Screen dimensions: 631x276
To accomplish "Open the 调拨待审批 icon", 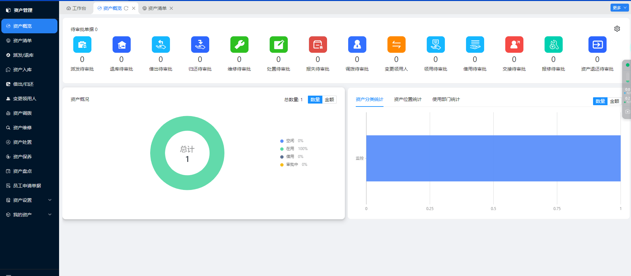I will 357,45.
